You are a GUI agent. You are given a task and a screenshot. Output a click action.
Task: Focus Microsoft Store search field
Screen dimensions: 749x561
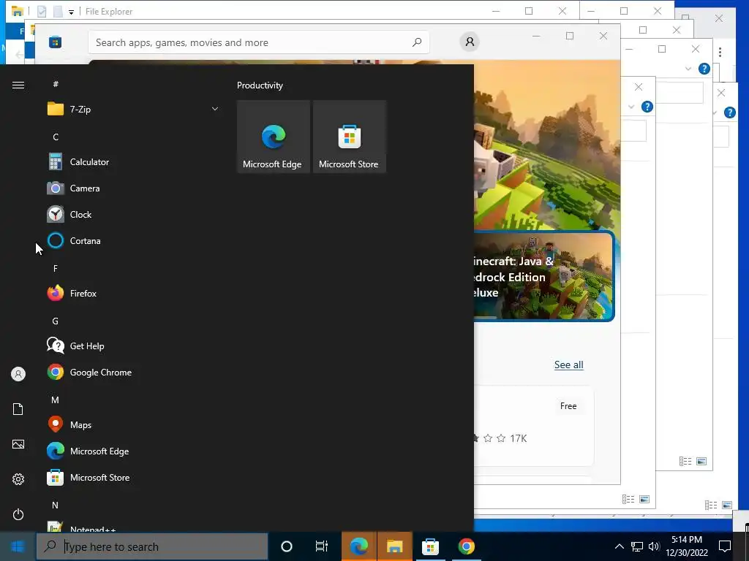258,42
